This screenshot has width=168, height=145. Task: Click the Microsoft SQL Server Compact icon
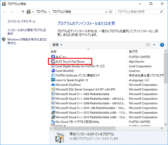tap(53, 89)
